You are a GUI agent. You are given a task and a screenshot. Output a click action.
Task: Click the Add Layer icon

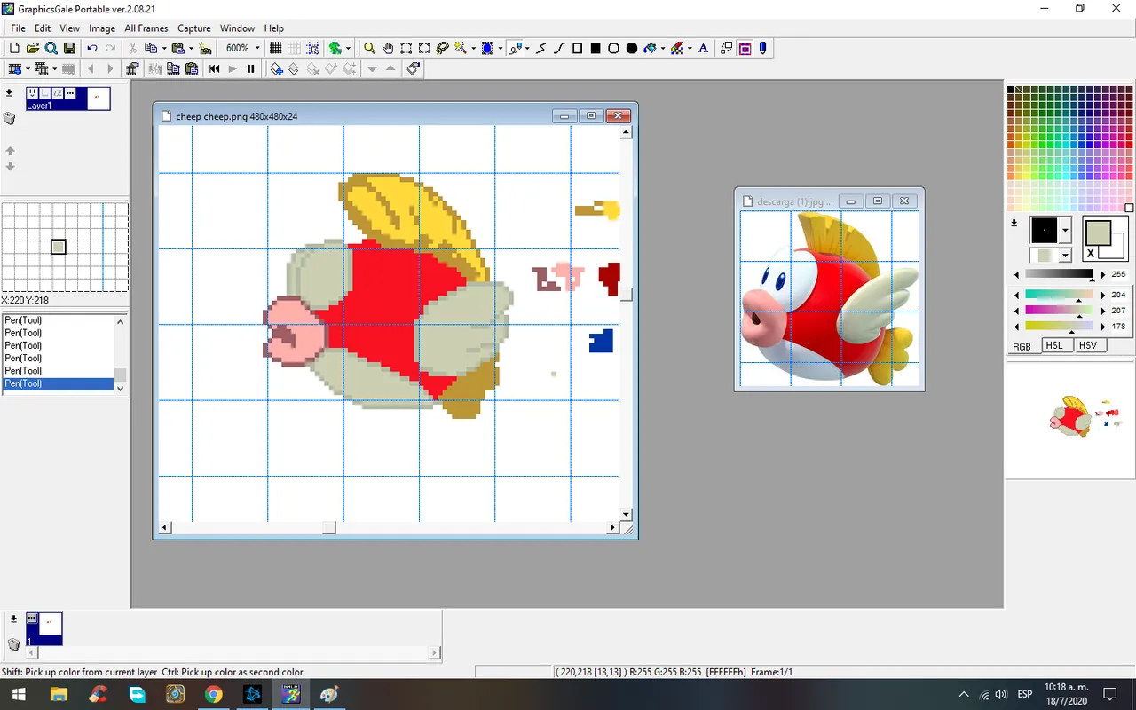pos(276,68)
